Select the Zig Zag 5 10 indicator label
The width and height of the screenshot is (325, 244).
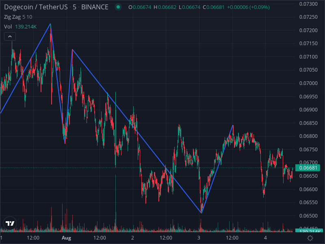click(x=18, y=17)
